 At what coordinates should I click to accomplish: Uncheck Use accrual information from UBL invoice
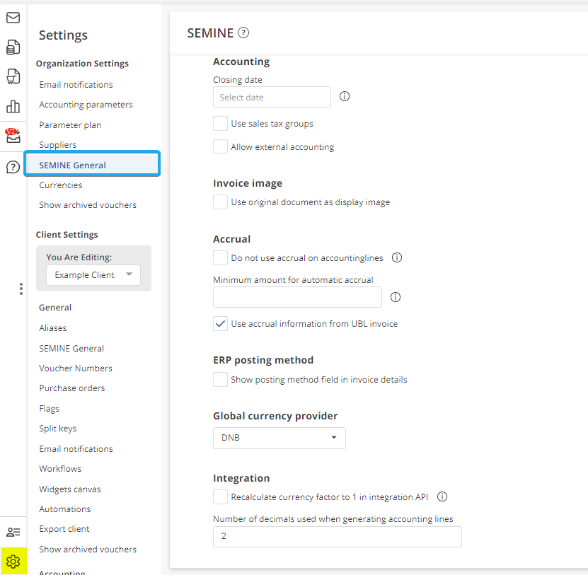point(220,323)
